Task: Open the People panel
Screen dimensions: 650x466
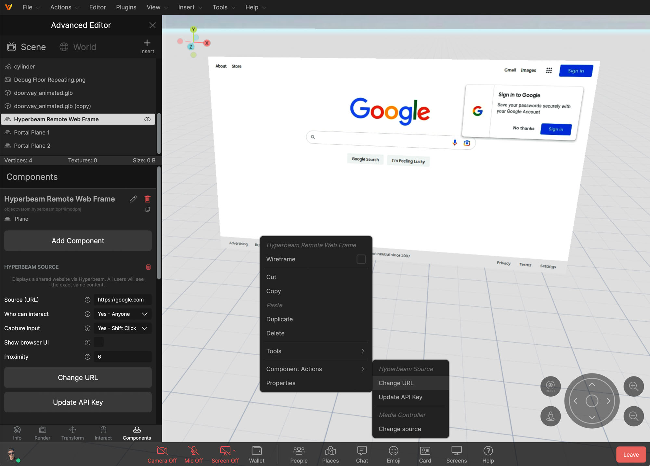Action: tap(299, 454)
